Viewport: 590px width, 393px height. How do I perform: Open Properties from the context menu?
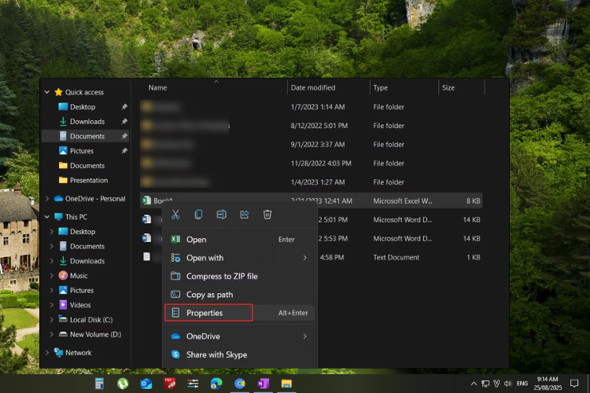pyautogui.click(x=239, y=313)
